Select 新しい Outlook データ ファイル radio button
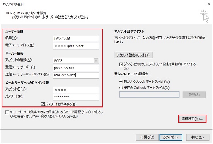Screen dimensions: 213x144 (x=121, y=82)
